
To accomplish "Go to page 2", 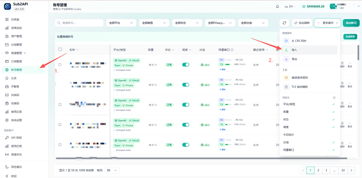I will (x=318, y=170).
